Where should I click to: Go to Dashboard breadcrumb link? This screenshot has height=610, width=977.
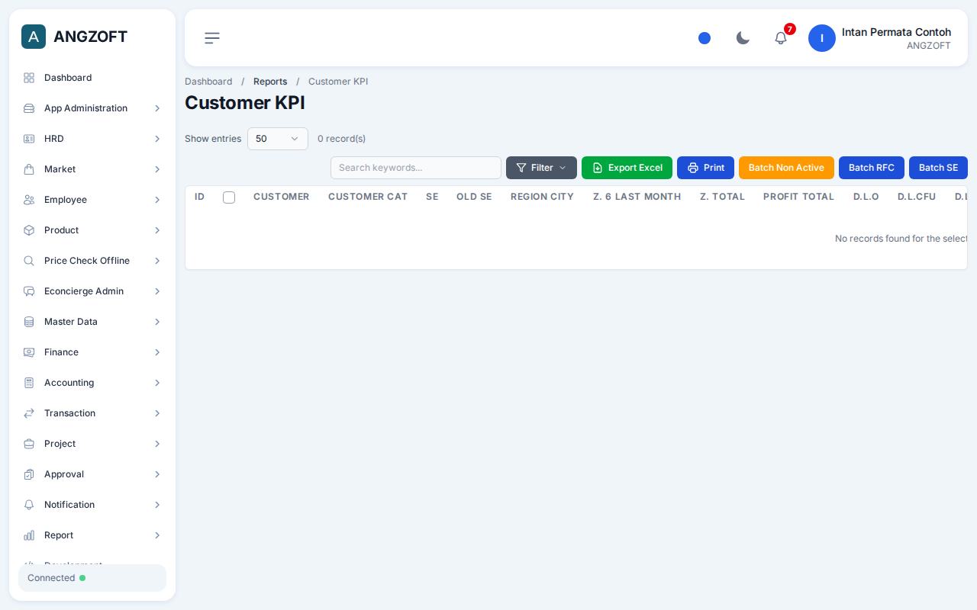click(208, 82)
